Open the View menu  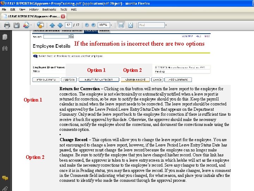[x=22, y=10]
